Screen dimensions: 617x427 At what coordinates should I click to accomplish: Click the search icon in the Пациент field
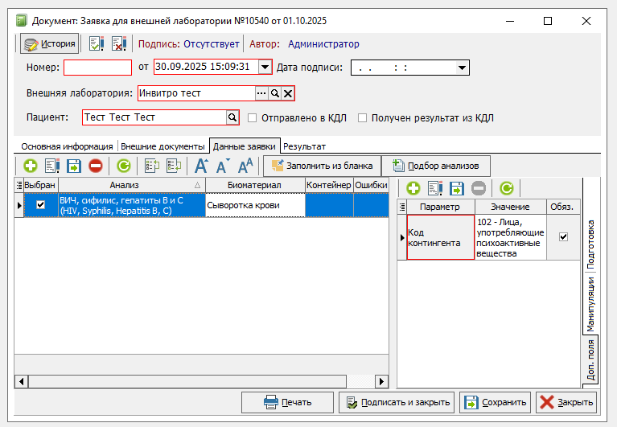click(232, 117)
